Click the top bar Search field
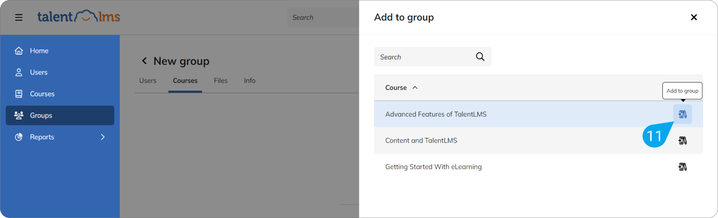This screenshot has height=218, width=718. coord(323,17)
